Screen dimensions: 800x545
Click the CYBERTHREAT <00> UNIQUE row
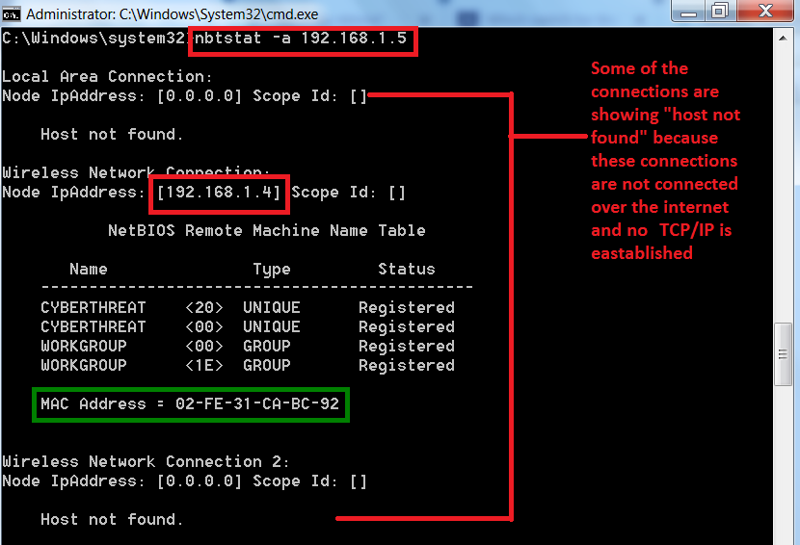(247, 327)
